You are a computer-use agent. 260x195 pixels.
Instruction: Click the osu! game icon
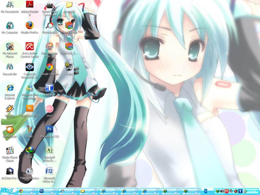click(50, 111)
